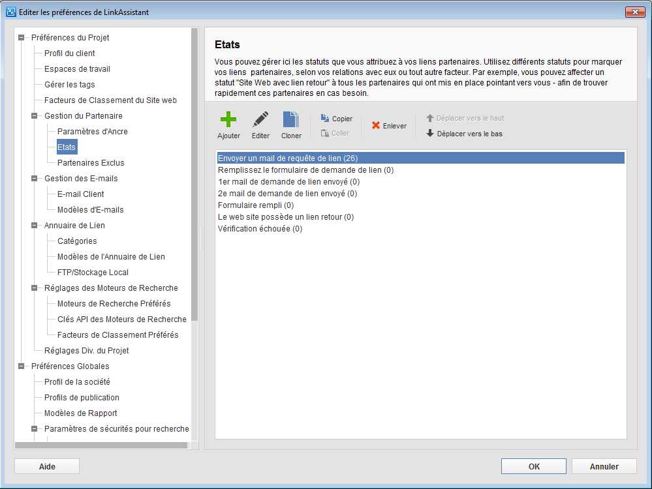Click the Aide help button
Image resolution: width=652 pixels, height=489 pixels.
[x=47, y=467]
